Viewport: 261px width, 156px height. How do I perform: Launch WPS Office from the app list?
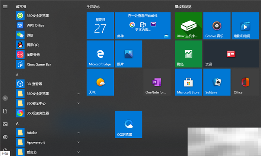48,25
